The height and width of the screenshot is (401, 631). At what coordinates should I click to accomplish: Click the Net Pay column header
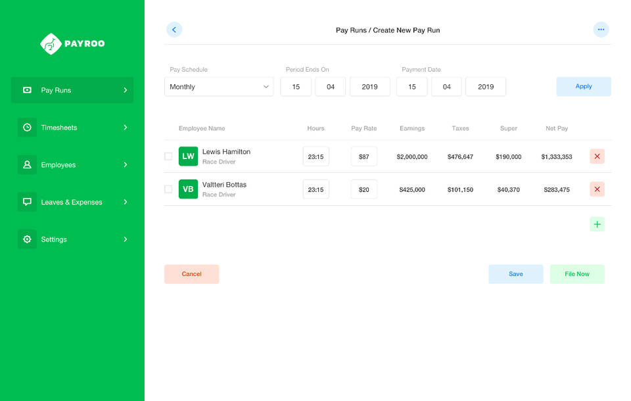click(x=557, y=128)
